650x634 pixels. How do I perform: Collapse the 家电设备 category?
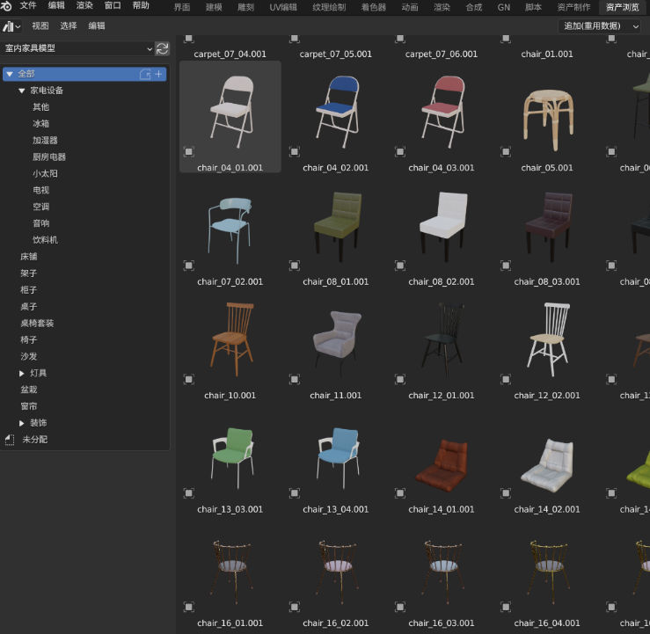[x=22, y=91]
